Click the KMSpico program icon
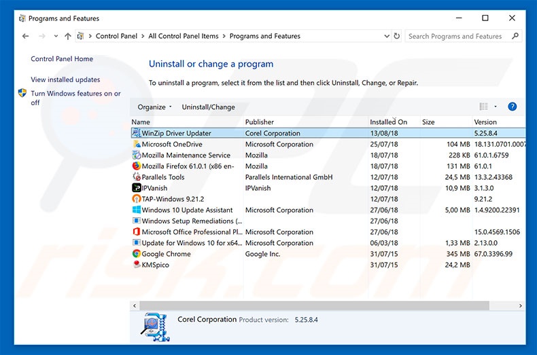Viewport: 537px width, 355px height. click(x=137, y=264)
